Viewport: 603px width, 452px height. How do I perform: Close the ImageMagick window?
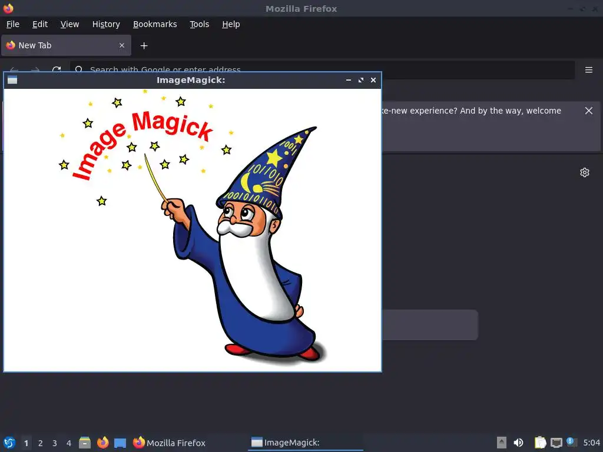pyautogui.click(x=373, y=80)
